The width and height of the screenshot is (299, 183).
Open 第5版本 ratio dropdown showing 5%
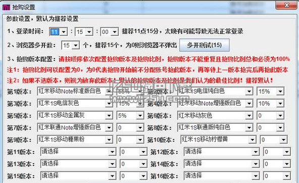click(x=130, y=115)
